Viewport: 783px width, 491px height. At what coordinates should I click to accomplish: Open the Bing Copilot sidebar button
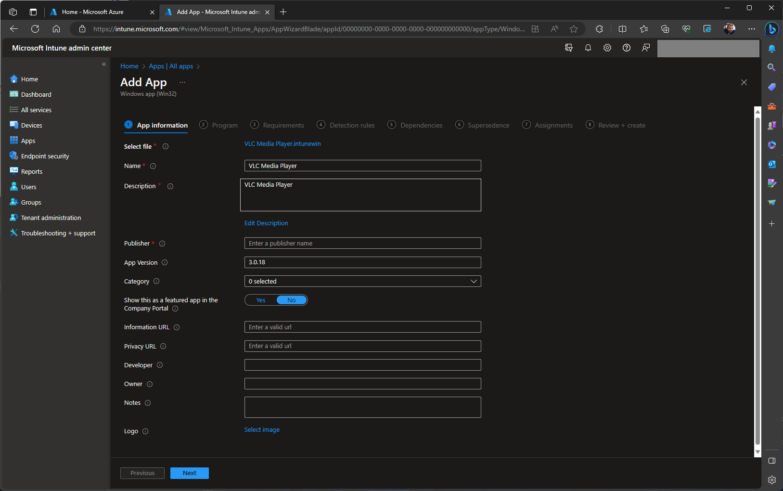(x=771, y=29)
